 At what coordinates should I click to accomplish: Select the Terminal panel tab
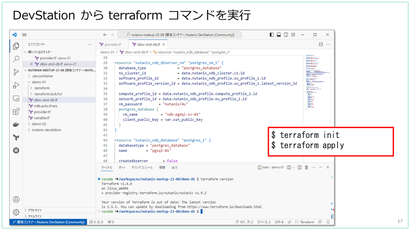pos(107,168)
